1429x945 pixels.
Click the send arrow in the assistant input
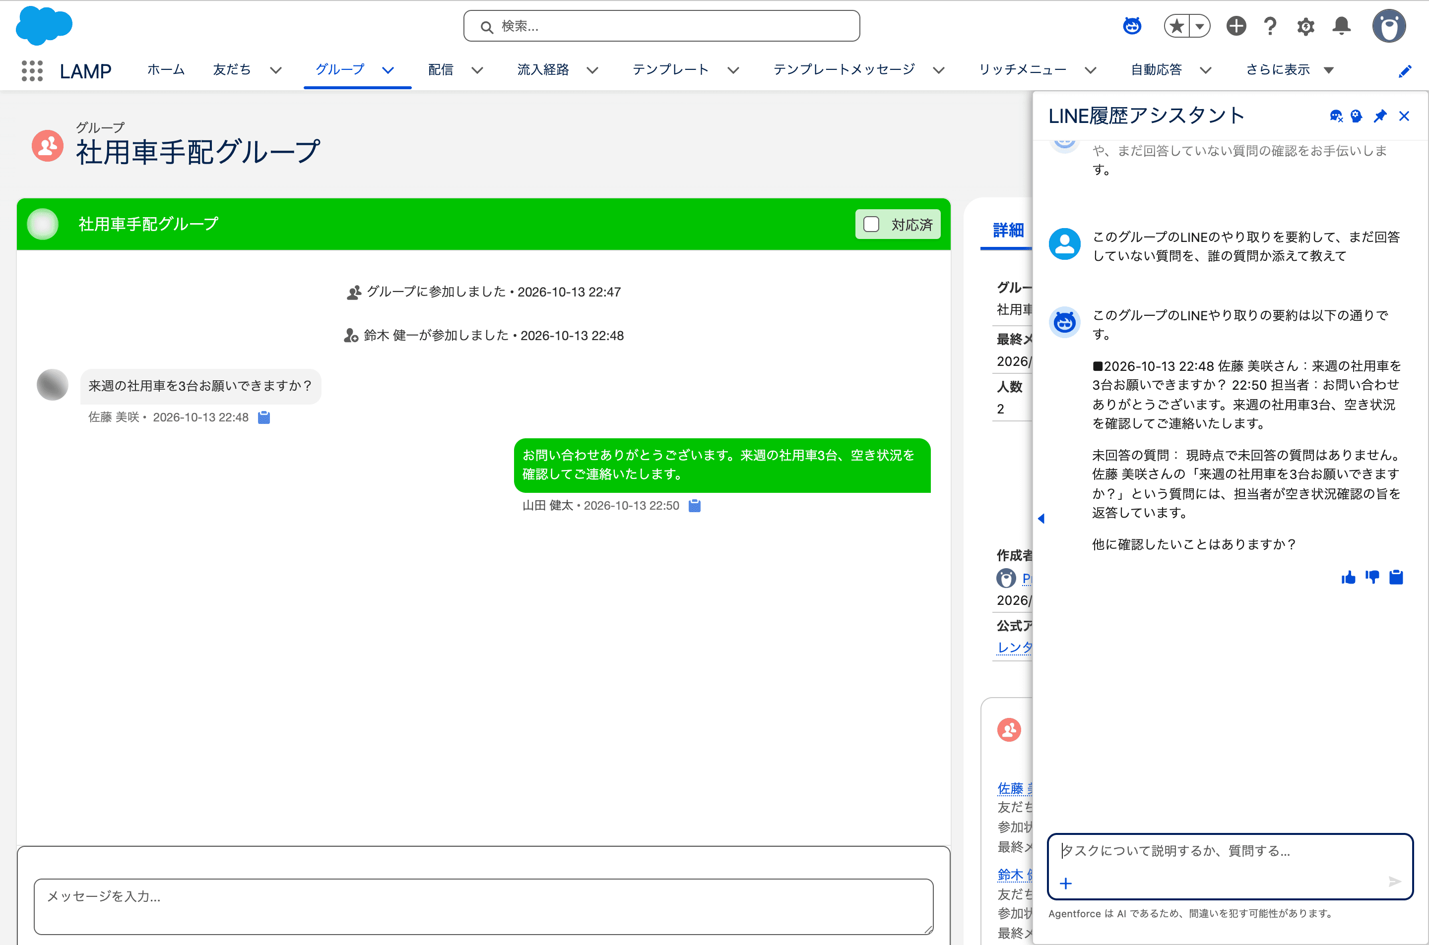coord(1394,882)
